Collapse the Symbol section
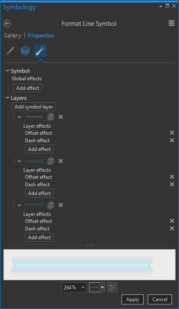The image size is (179, 309). 7,71
